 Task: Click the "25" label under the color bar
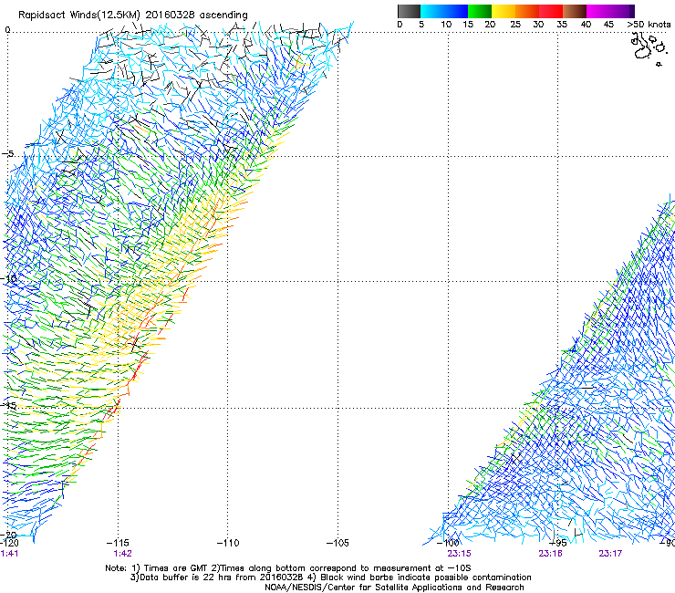pyautogui.click(x=515, y=24)
